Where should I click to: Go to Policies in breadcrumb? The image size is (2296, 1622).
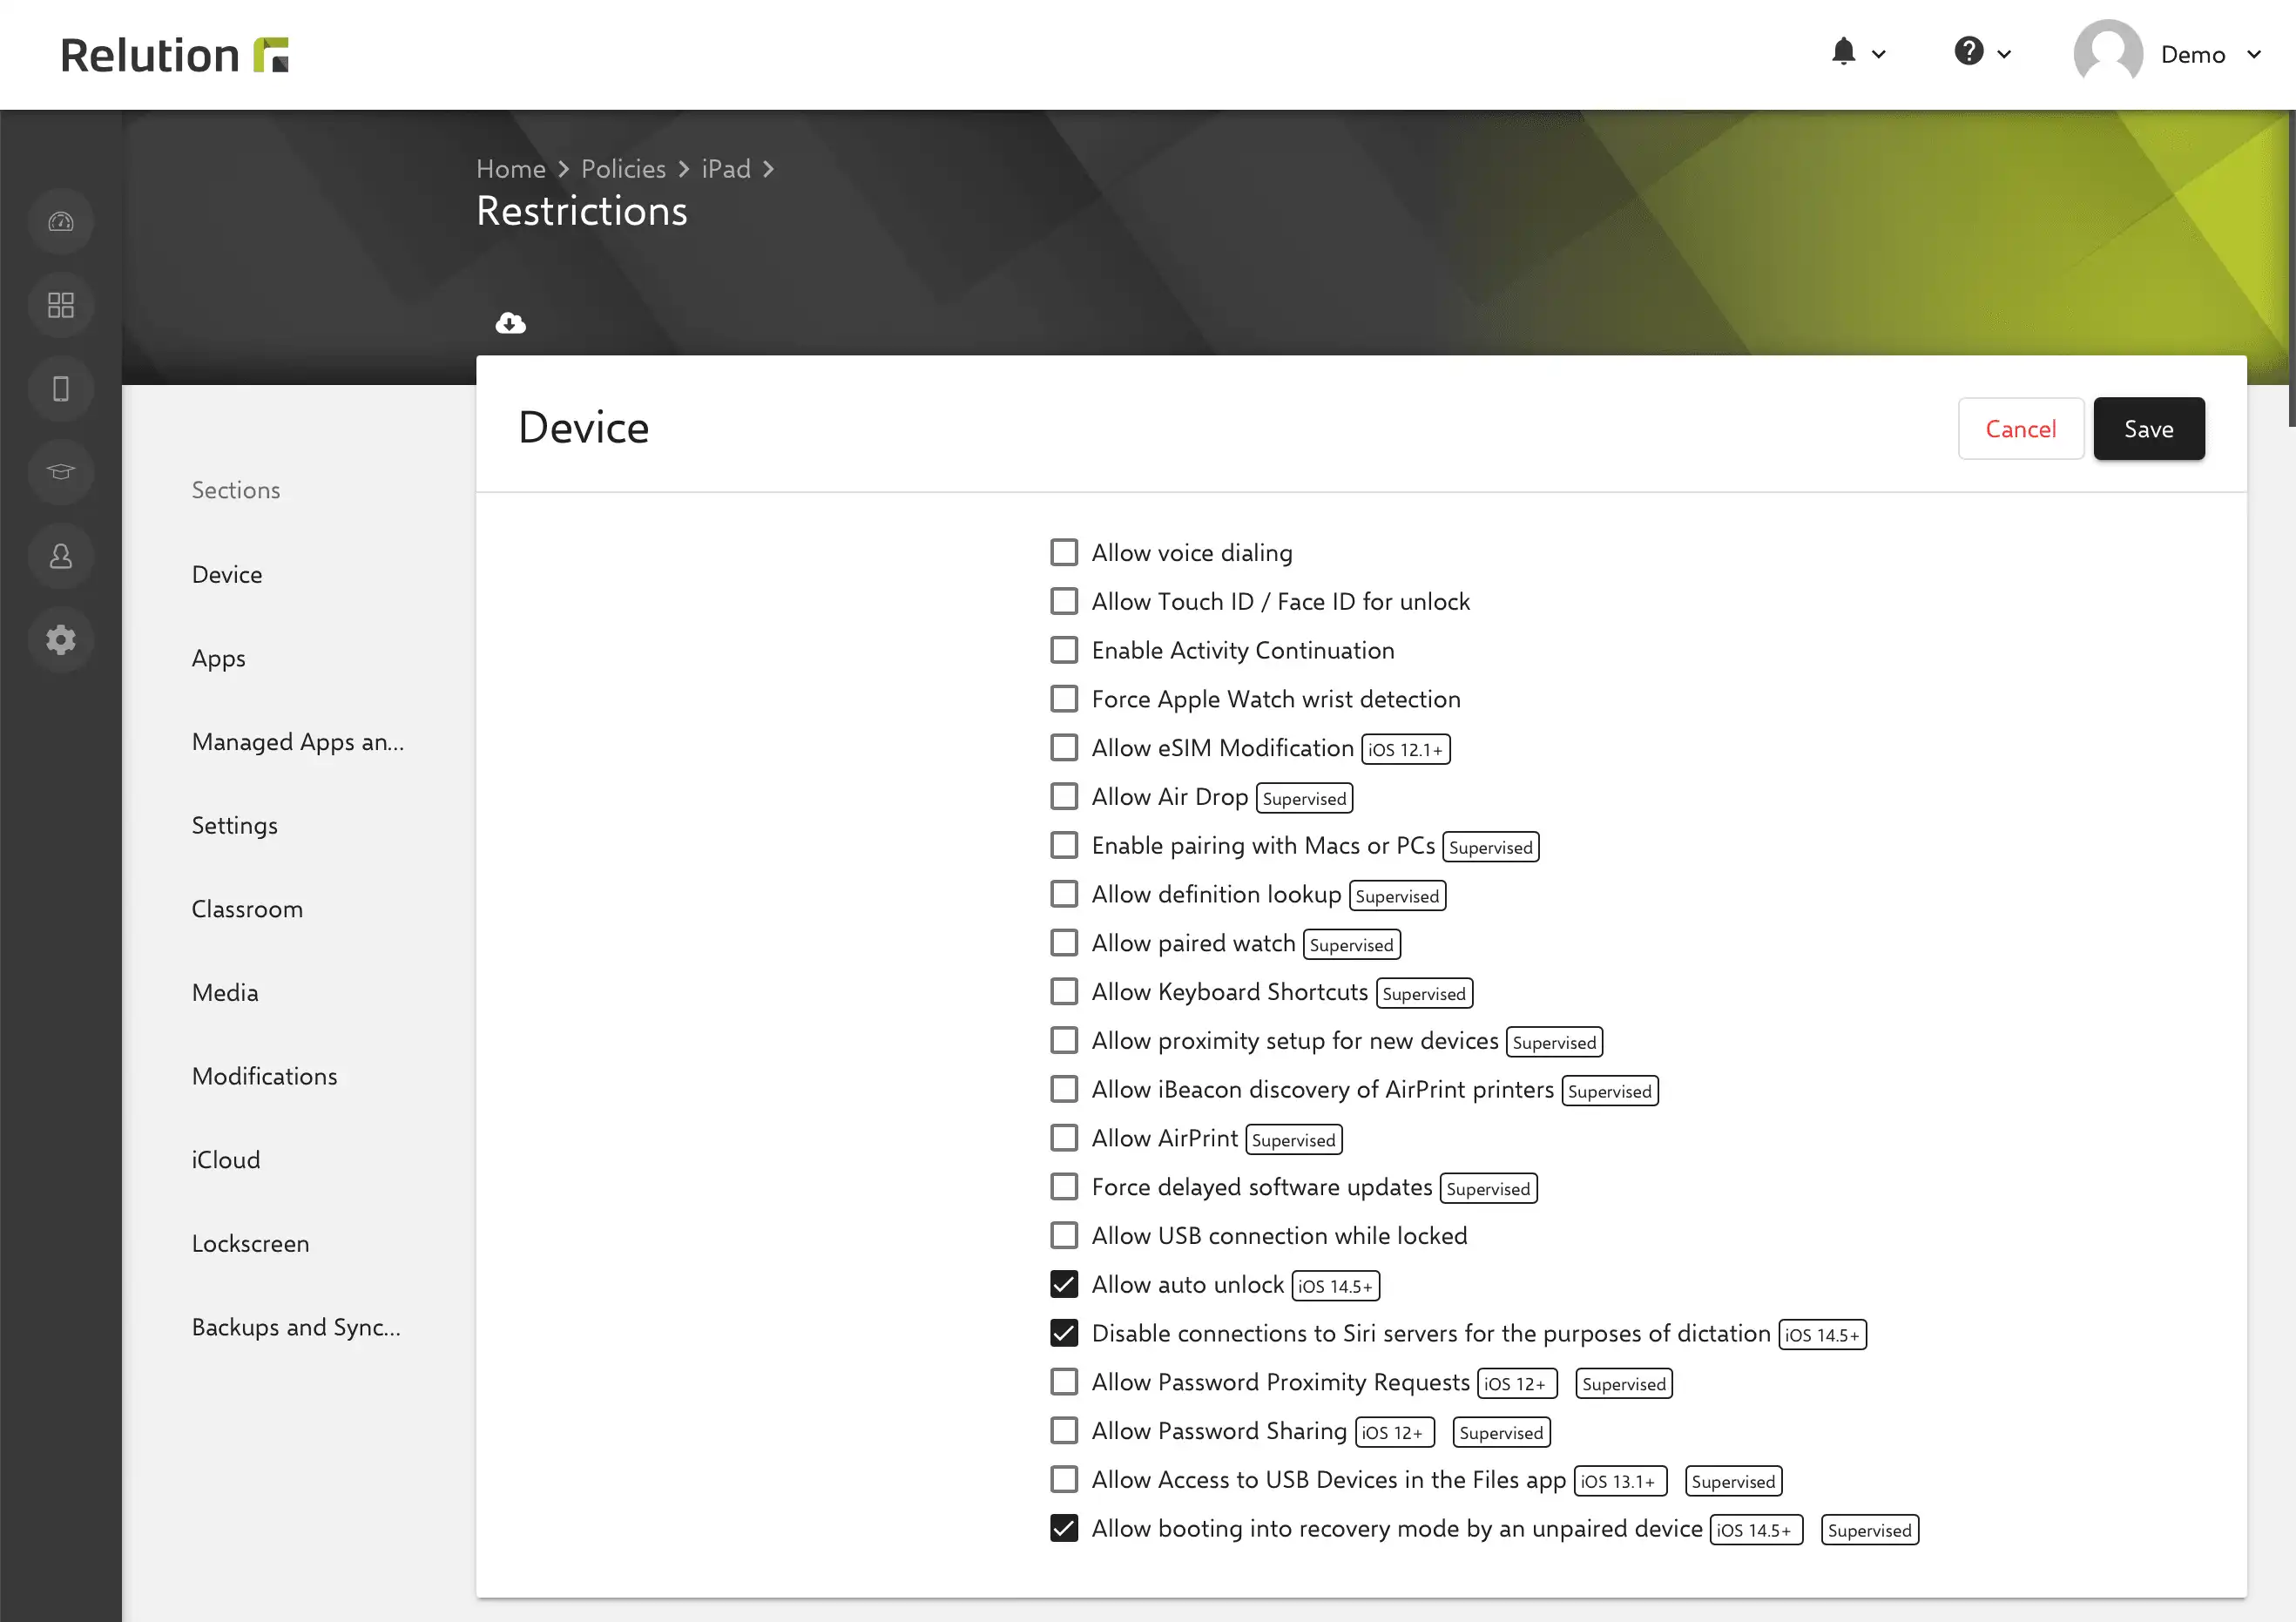(x=623, y=169)
